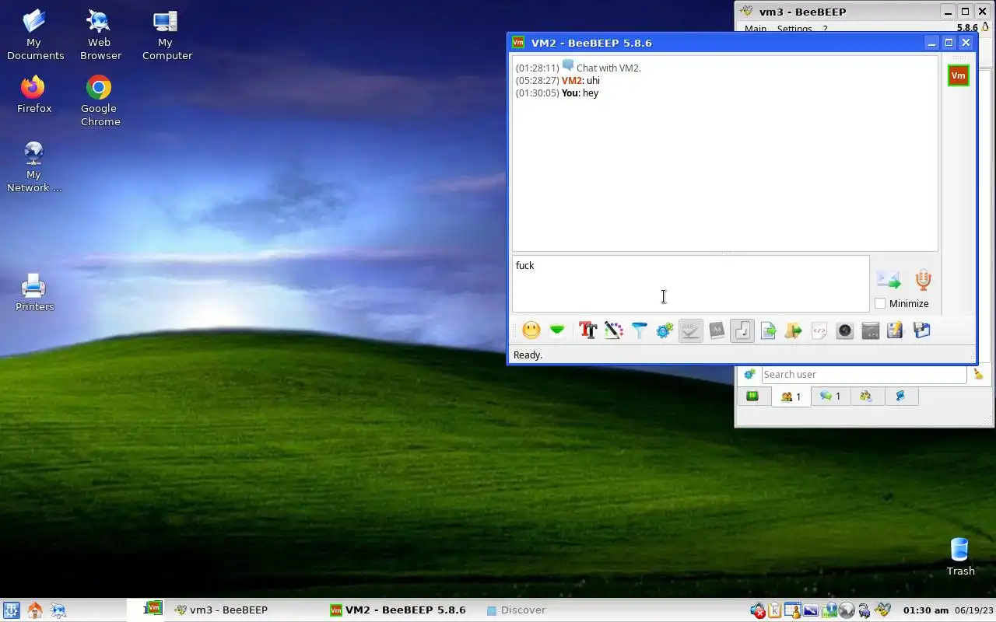This screenshot has height=622, width=996.
Task: Open Main menu in vm3 BeeBEEP window
Action: click(x=755, y=29)
